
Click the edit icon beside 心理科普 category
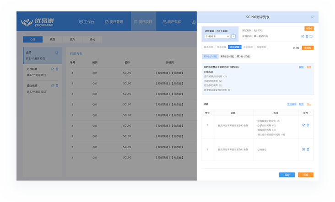coord(53,69)
